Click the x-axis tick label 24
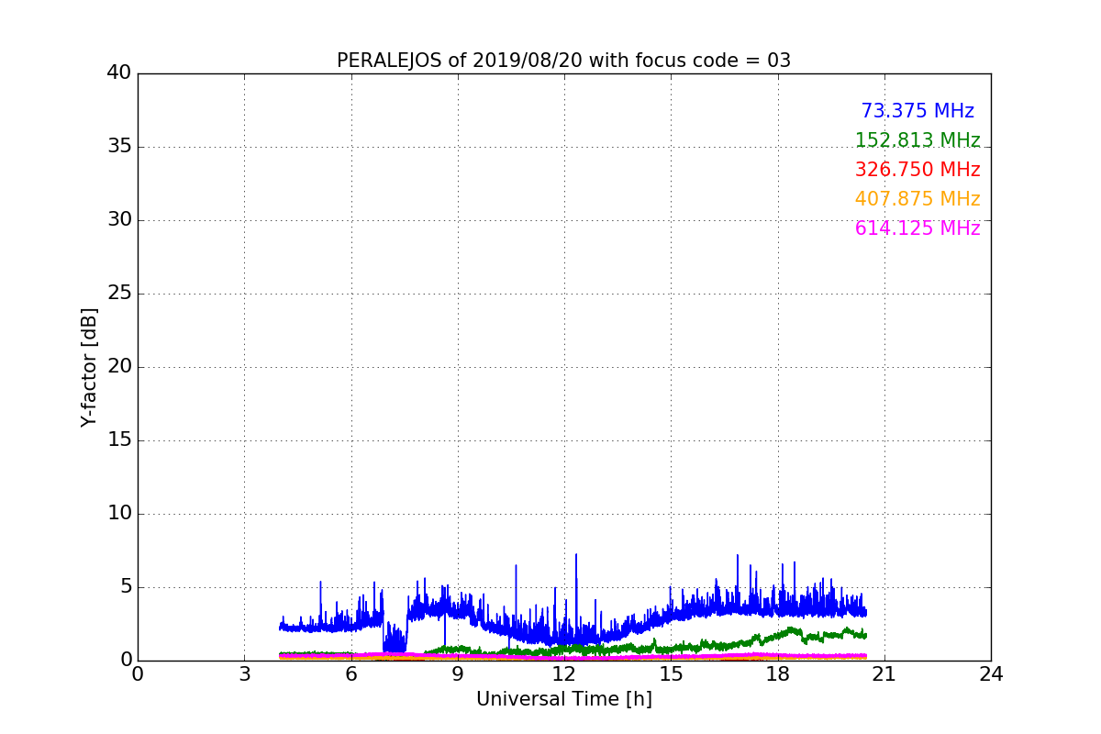1101x734 pixels. coord(991,674)
